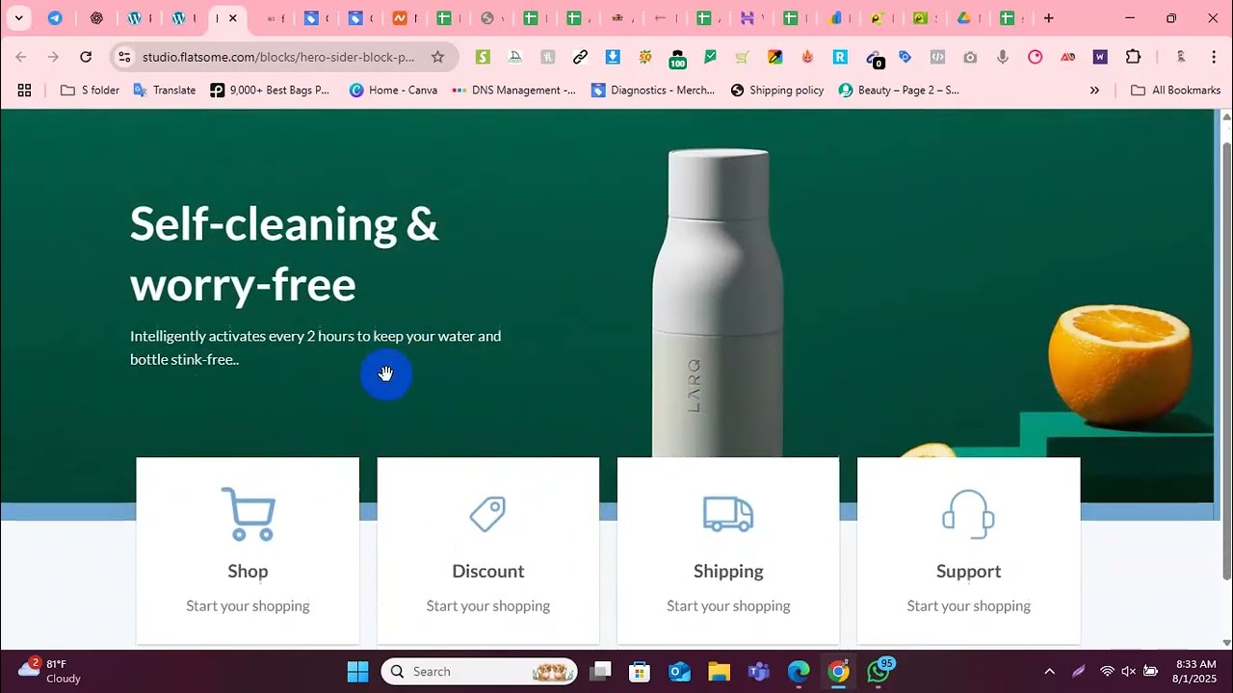Open the Shipping policy bookmark
Image resolution: width=1233 pixels, height=693 pixels.
[x=777, y=90]
